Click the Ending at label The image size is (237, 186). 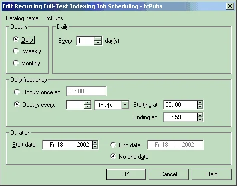(x=145, y=117)
